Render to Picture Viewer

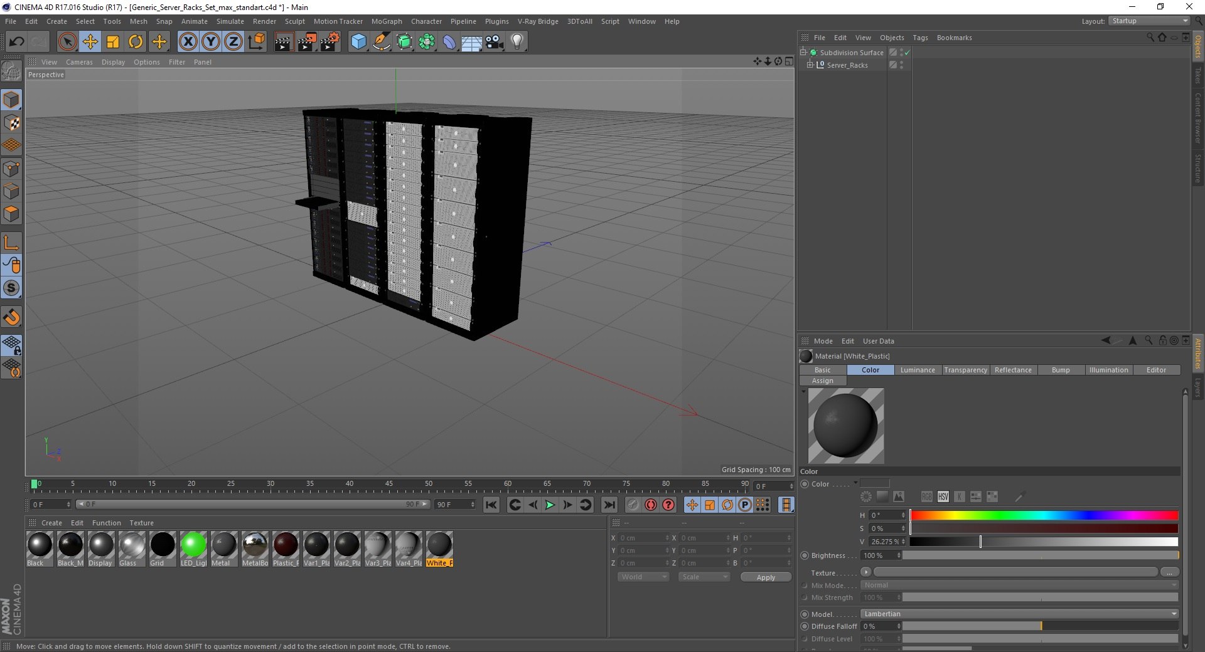coord(307,42)
